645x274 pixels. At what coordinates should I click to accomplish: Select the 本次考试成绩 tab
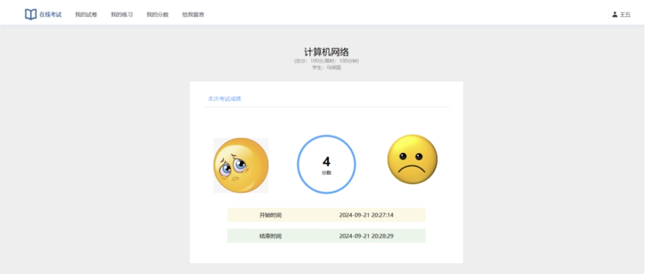point(225,99)
